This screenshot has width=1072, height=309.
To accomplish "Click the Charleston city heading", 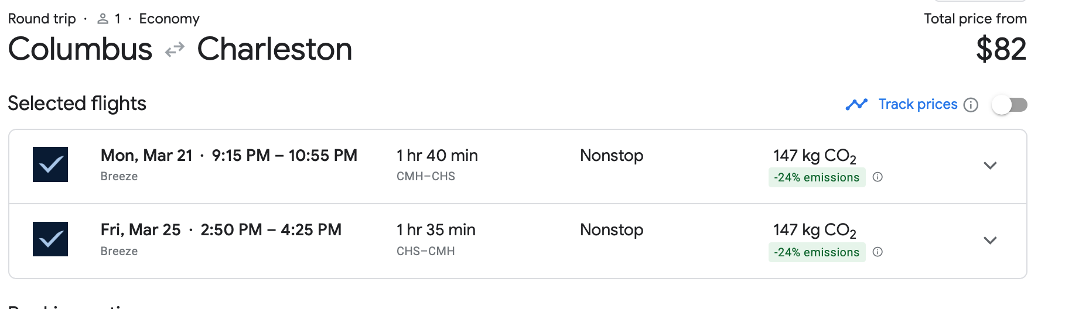I will click(275, 49).
